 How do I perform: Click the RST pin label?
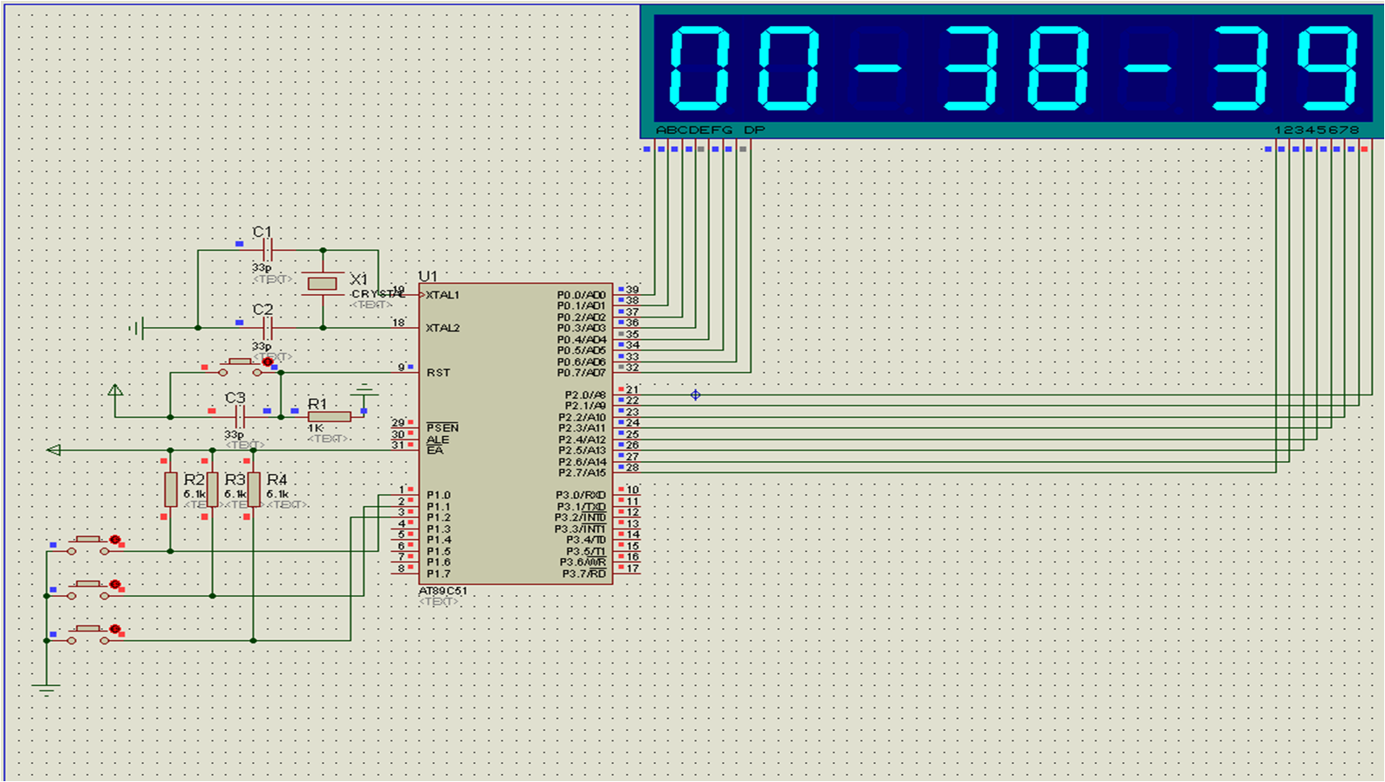[x=438, y=373]
